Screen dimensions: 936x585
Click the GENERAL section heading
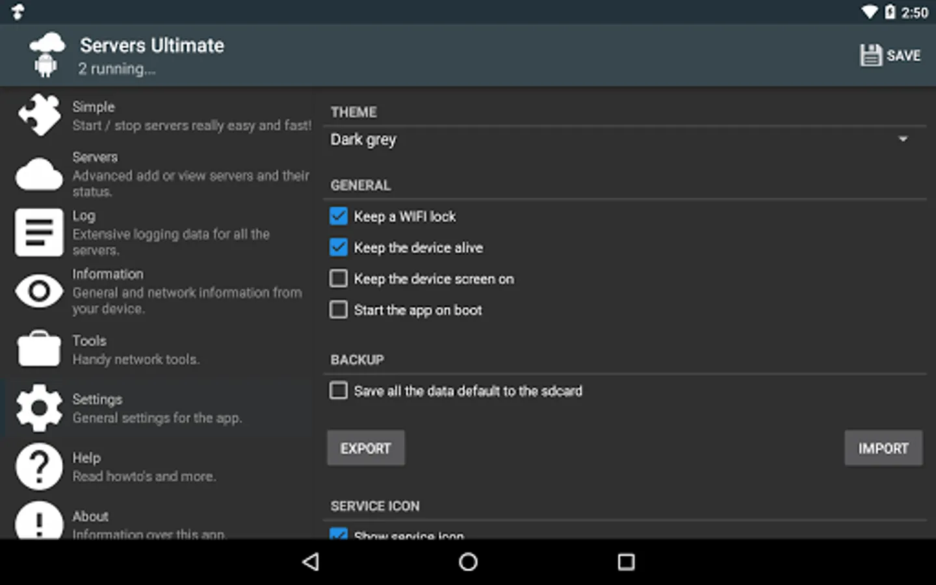click(361, 185)
